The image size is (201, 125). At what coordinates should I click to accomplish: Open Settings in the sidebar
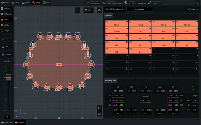[7, 31]
